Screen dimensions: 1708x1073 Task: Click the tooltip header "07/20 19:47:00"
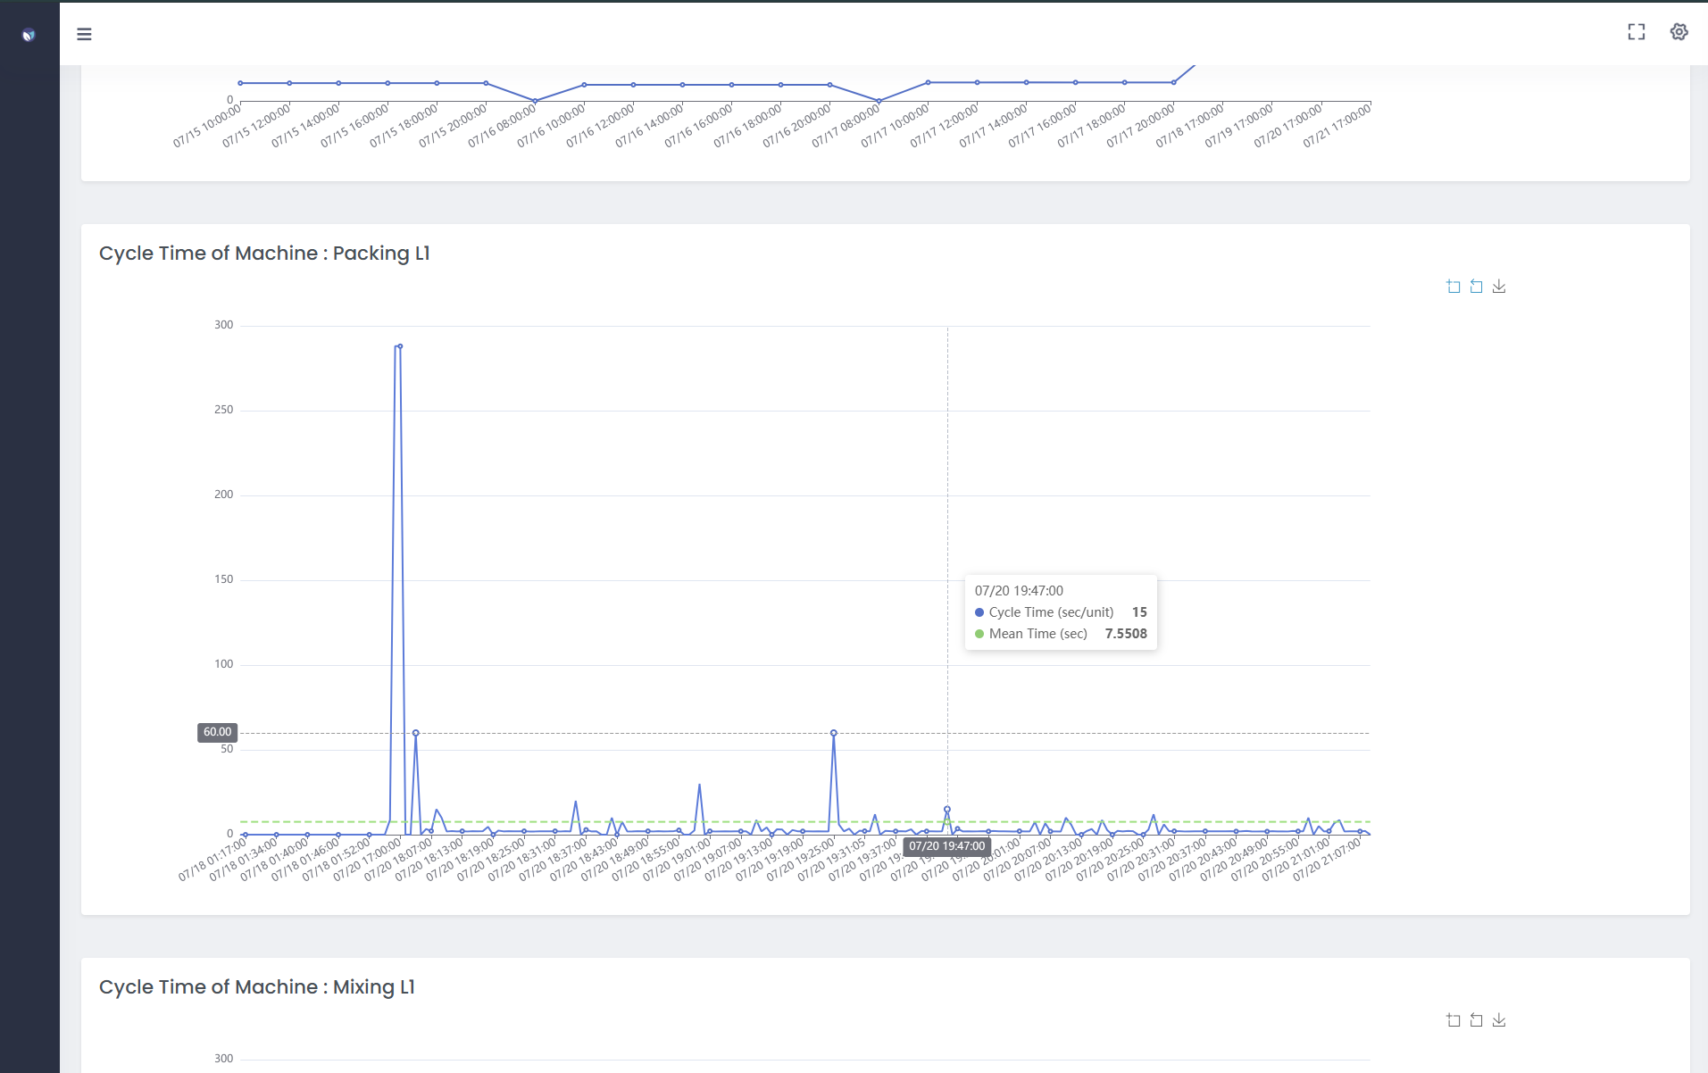(1019, 591)
